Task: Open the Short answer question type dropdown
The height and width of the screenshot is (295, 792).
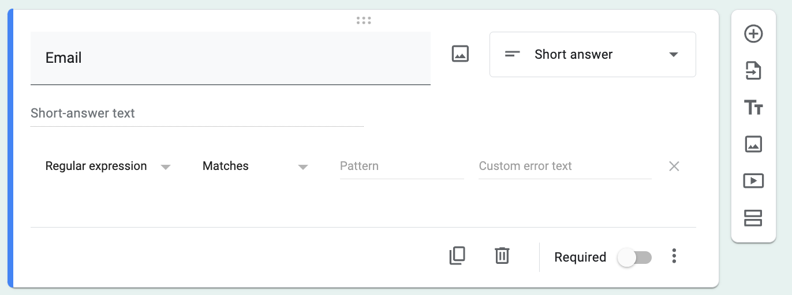Action: point(592,55)
